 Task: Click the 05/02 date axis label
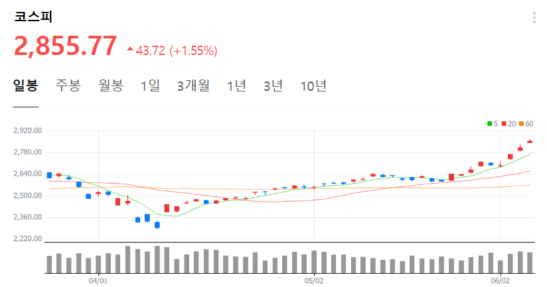point(314,281)
